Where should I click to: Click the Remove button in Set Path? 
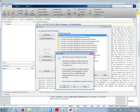47,71
